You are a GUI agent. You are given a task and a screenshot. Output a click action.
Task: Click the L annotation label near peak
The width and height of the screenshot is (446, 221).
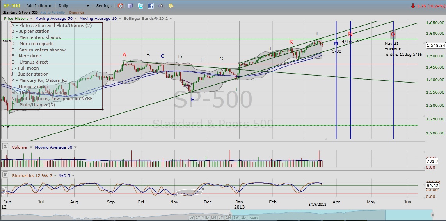pos(318,34)
